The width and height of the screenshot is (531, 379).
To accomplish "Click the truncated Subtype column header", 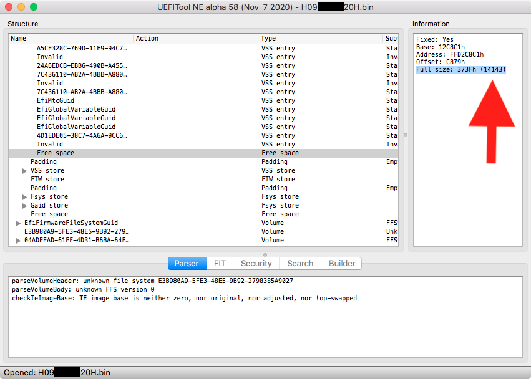I will point(391,38).
